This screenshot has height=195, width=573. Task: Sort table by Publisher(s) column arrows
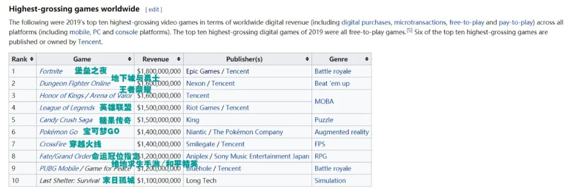click(307, 59)
